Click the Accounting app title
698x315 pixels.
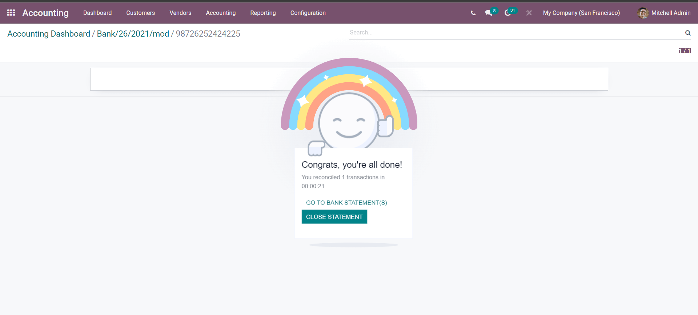[x=45, y=13]
